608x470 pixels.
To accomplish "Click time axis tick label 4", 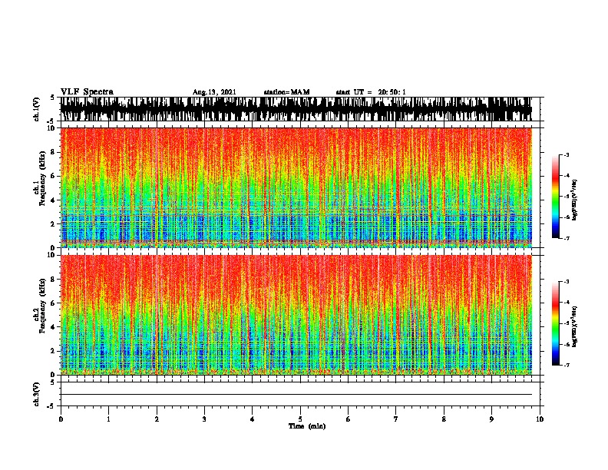I will [253, 419].
